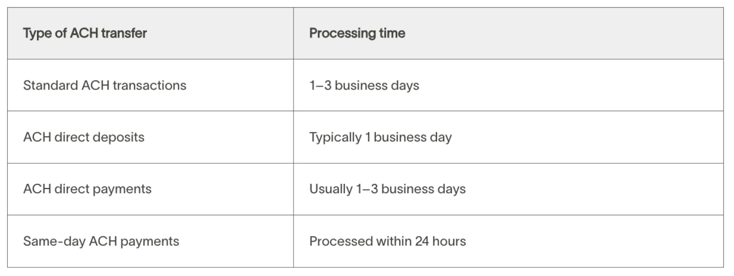734x276 pixels.
Task: Select the "Same-day ACH payments" cell
Action: click(101, 241)
